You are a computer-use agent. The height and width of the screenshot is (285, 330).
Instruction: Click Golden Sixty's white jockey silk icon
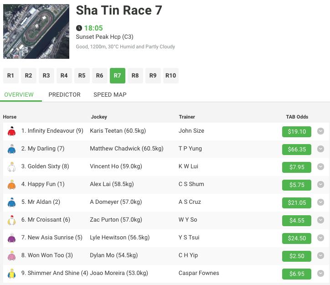coord(11,167)
